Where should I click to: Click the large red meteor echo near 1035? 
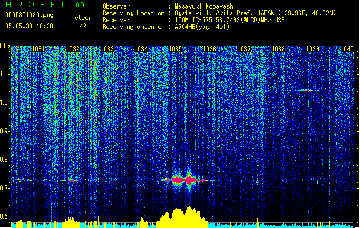point(183,180)
